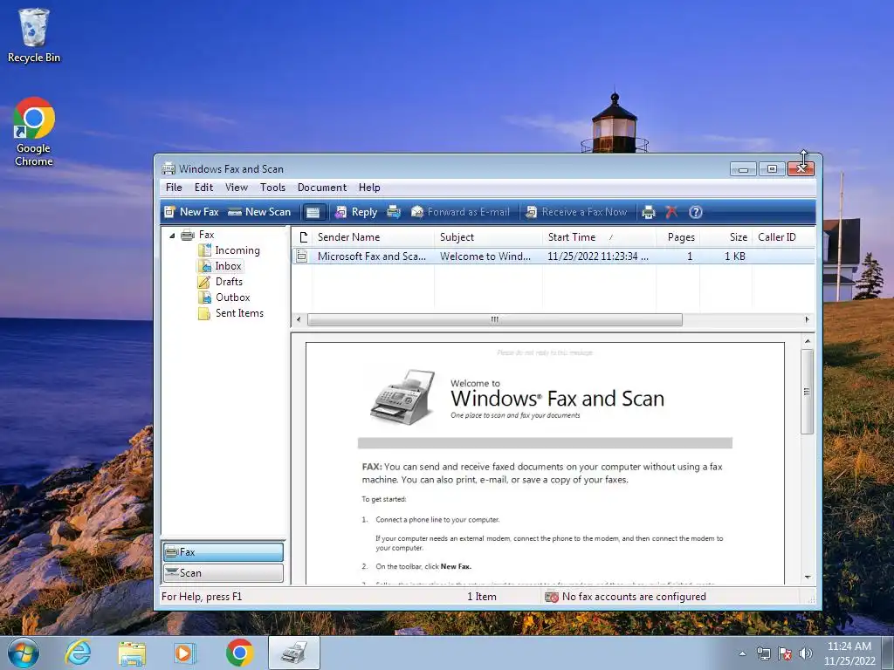Open the Windows Start menu
894x670 pixels.
tap(23, 653)
